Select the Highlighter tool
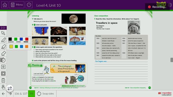 pyautogui.click(x=4, y=47)
